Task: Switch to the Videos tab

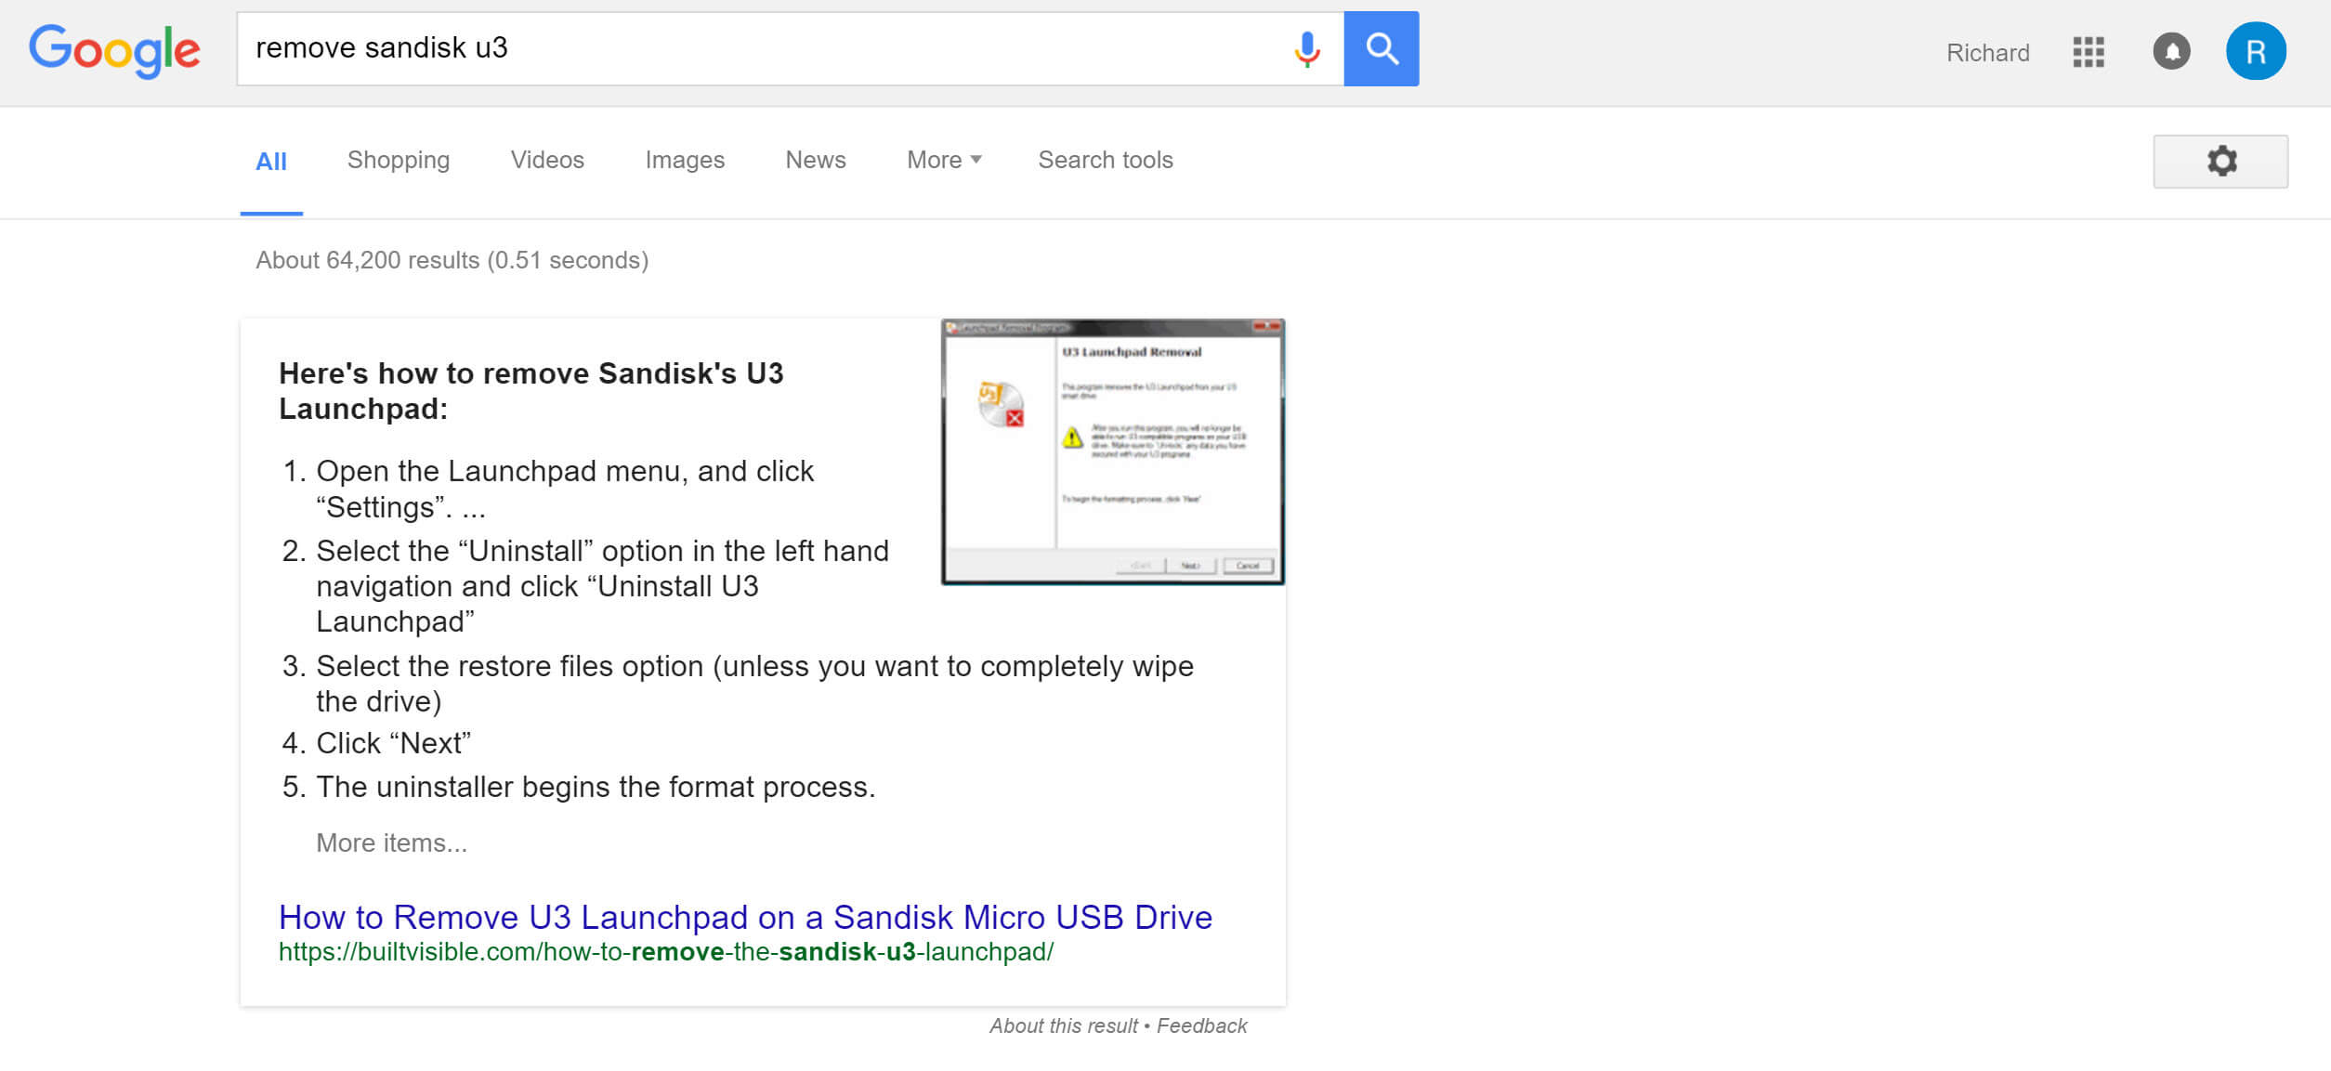Action: pos(546,160)
